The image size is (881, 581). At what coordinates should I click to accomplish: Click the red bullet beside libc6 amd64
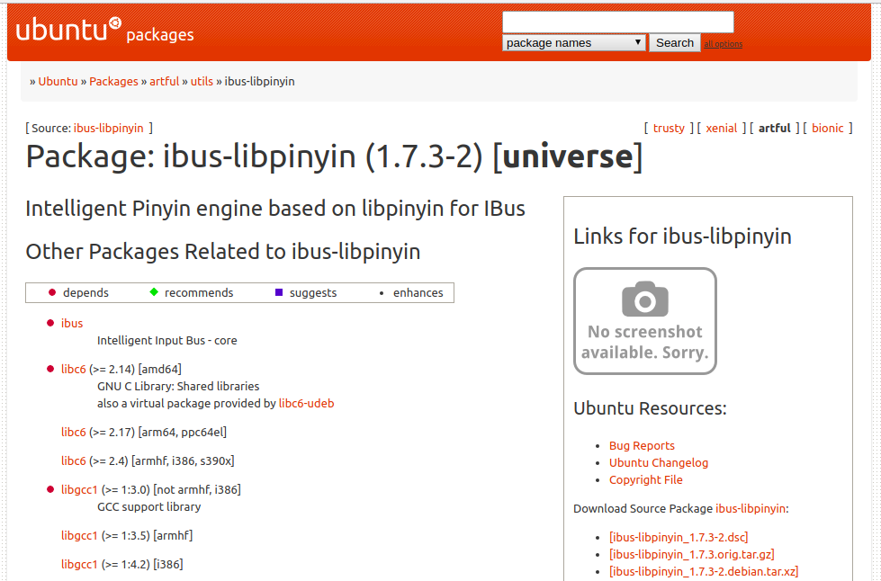coord(50,369)
